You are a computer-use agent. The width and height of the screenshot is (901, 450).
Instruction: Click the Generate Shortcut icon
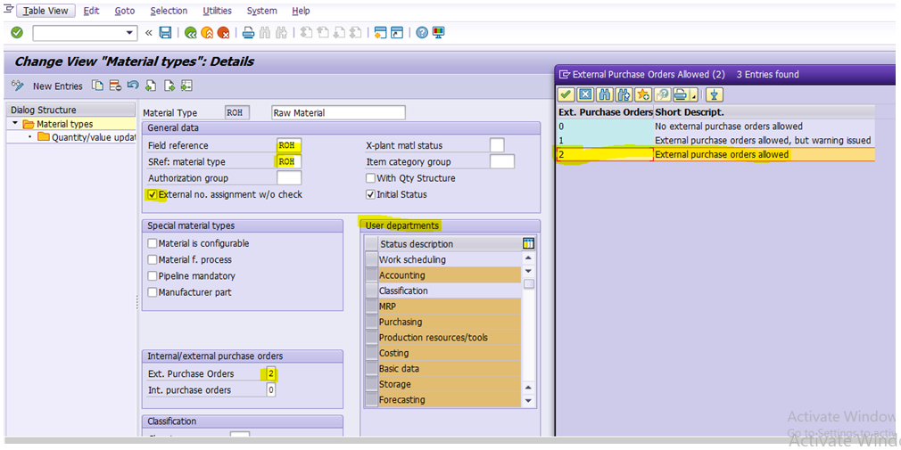396,33
